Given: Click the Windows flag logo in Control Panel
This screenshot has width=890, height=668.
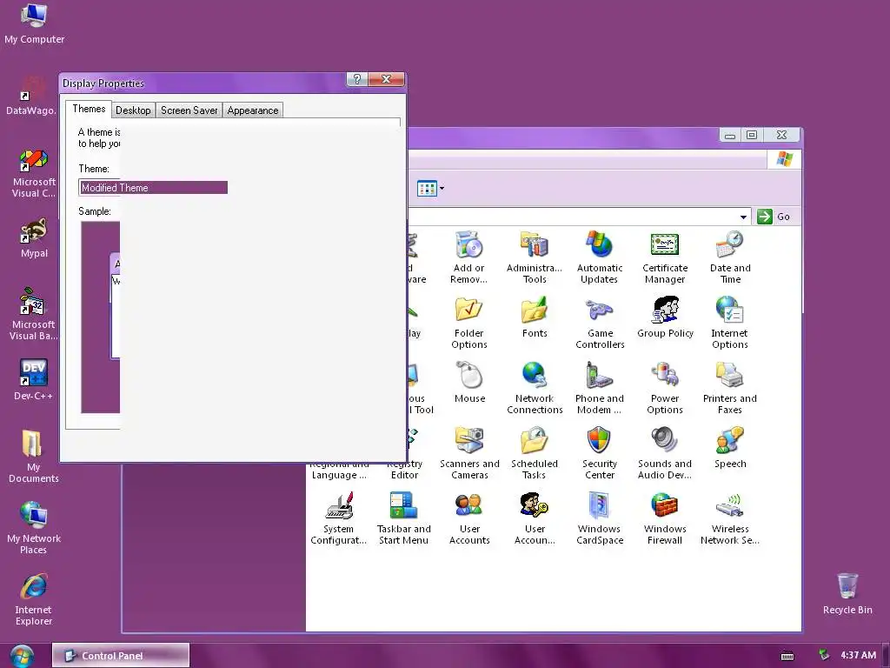Looking at the screenshot, I should 785,160.
